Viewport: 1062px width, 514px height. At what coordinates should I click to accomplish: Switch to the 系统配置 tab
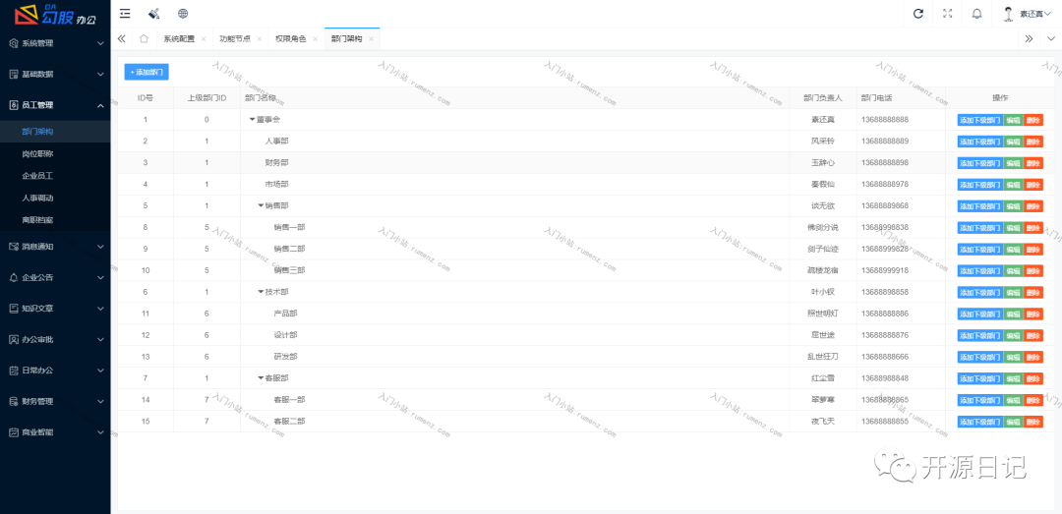(x=179, y=39)
